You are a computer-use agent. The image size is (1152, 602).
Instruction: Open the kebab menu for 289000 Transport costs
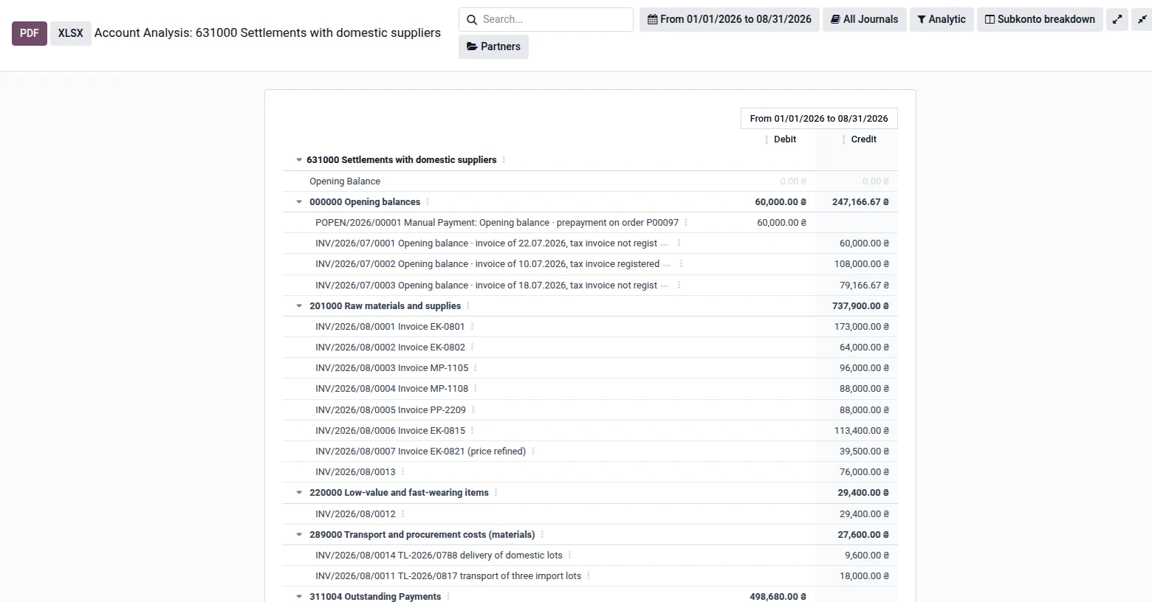(x=542, y=535)
